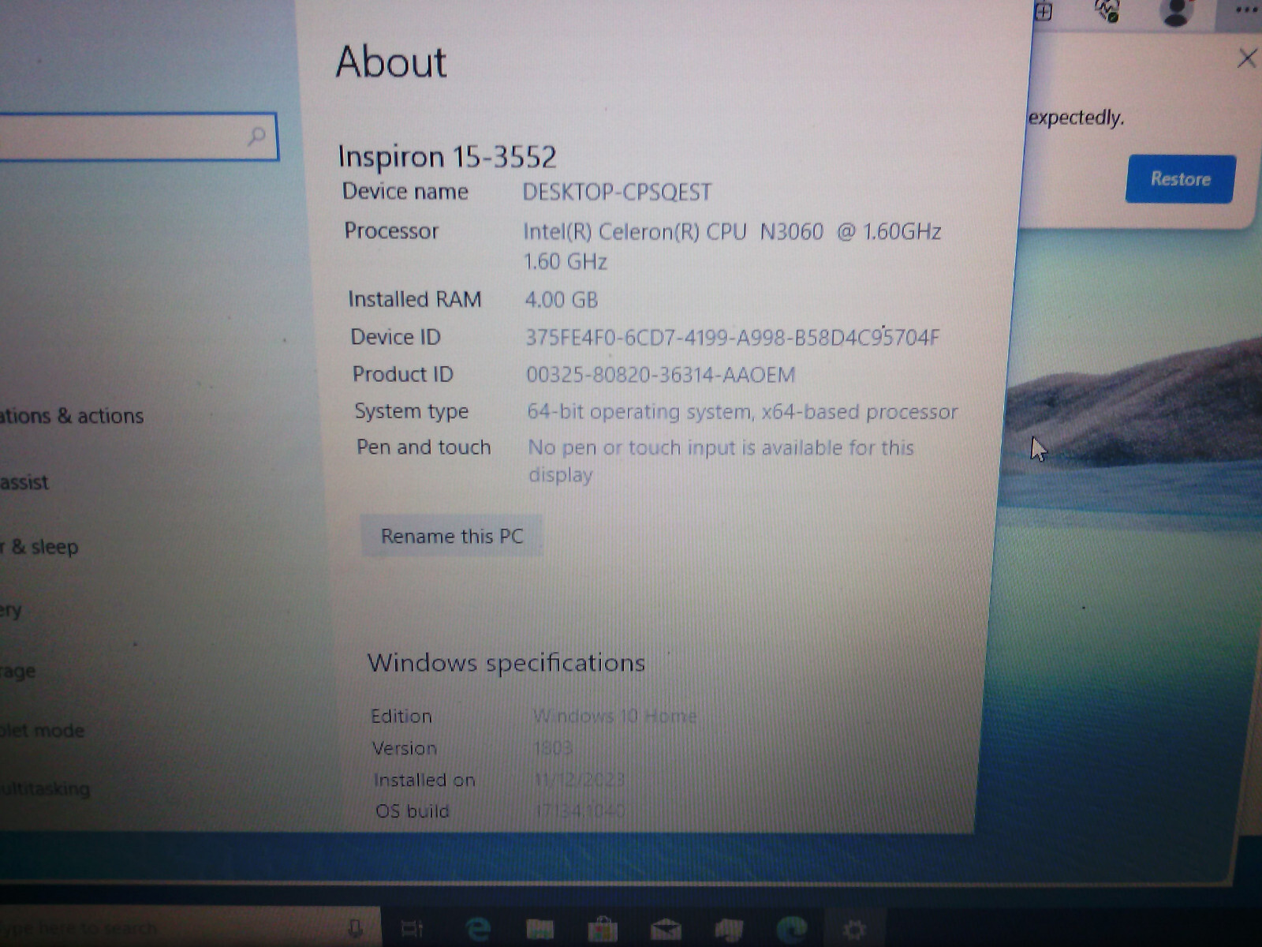Select the Installed RAM value 4.00 GB
1262x947 pixels.
(x=562, y=300)
